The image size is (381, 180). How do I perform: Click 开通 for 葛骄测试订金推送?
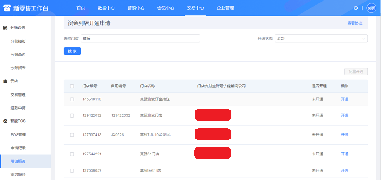click(345, 99)
